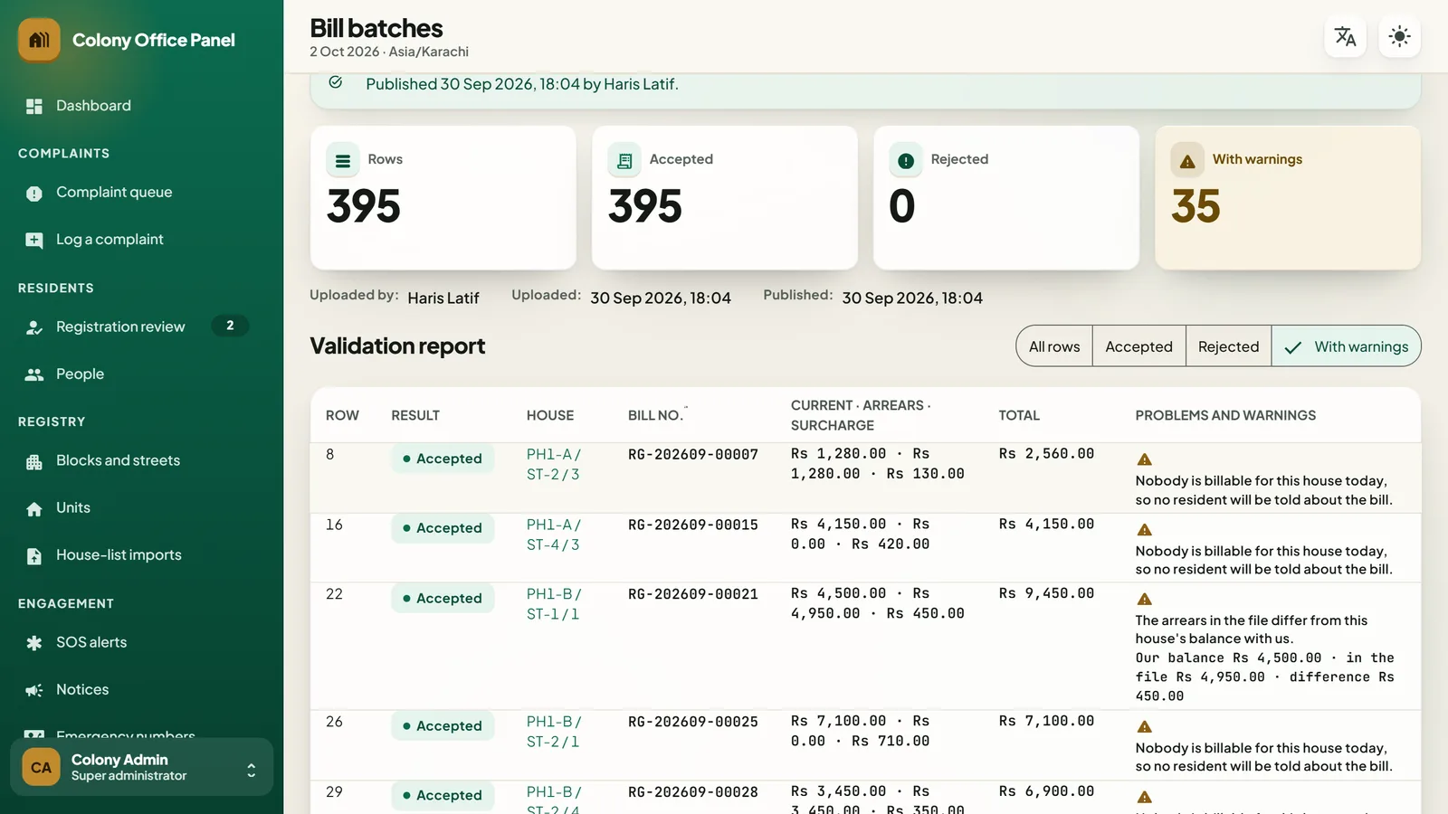Open house link PH1-B / ST-1 / 1
This screenshot has height=814, width=1448.
pyautogui.click(x=554, y=604)
